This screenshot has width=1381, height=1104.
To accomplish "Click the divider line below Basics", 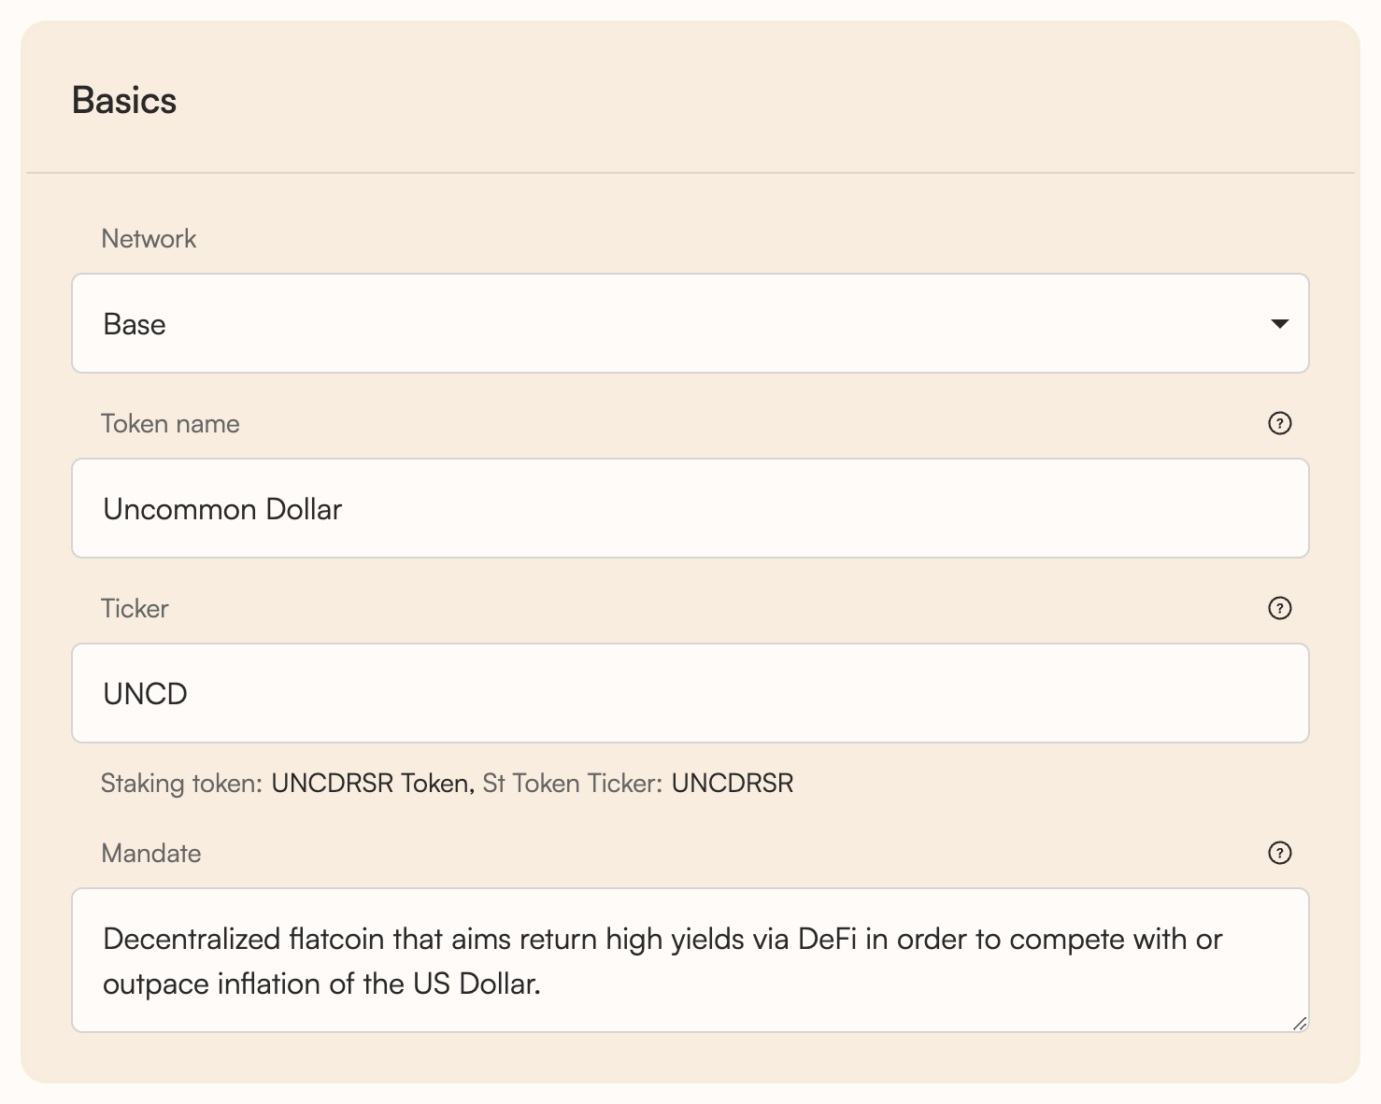I will tap(690, 173).
